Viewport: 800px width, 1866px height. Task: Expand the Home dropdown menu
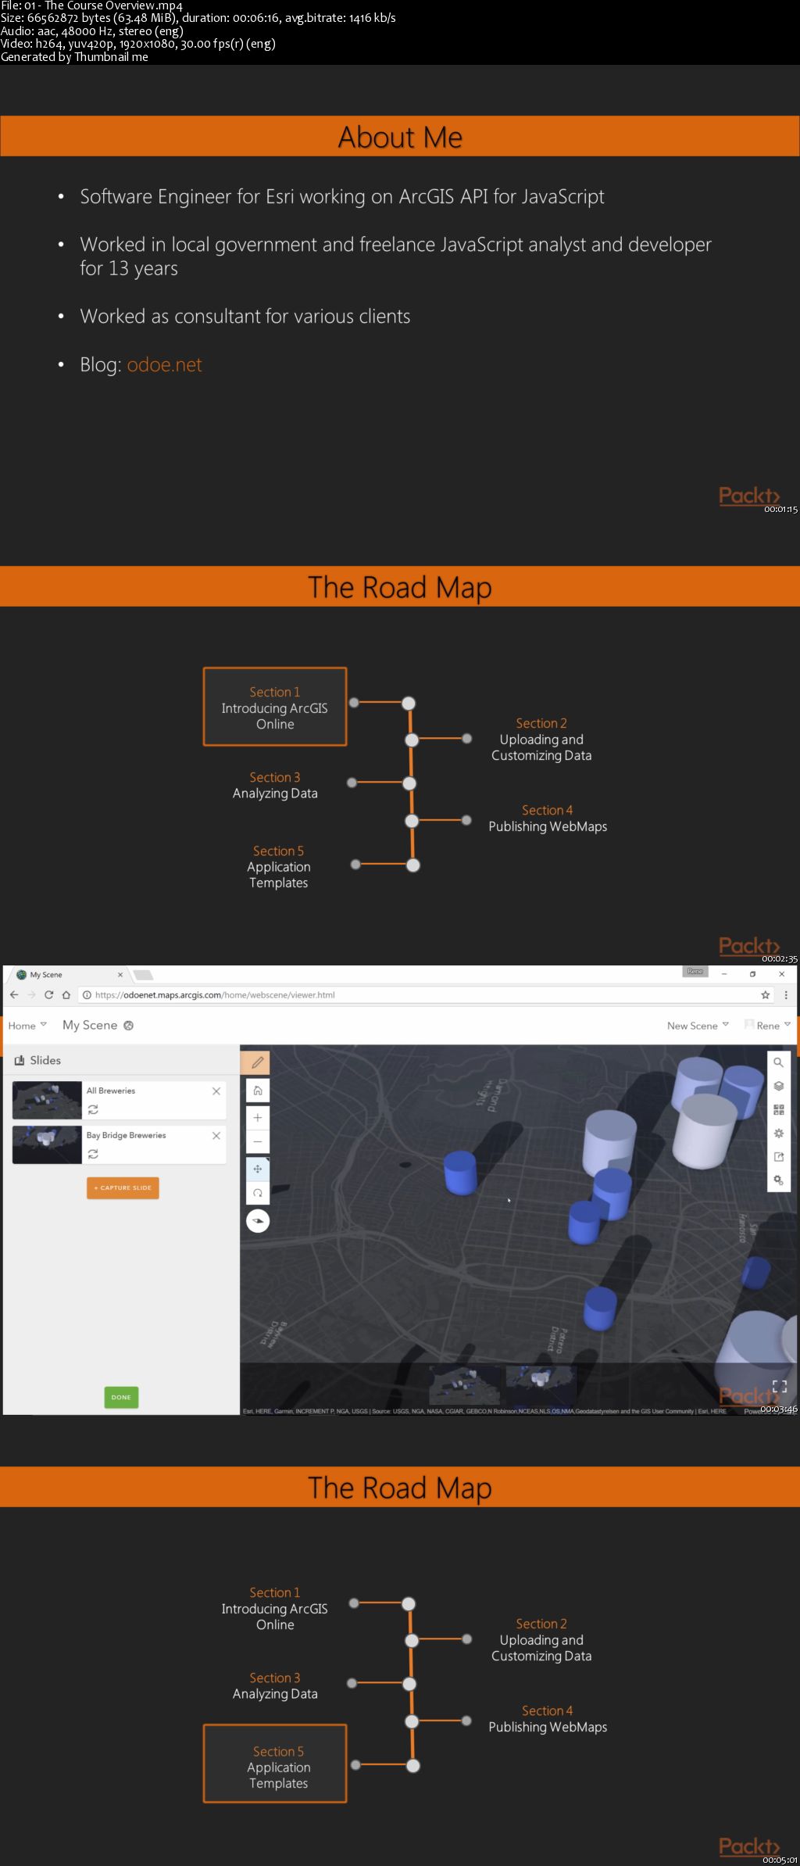tap(27, 1026)
